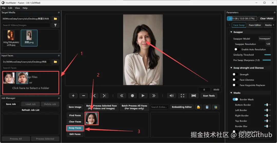Image resolution: width=277 pixels, height=143 pixels.
Task: Enter fullscreen view icon
Action: pyautogui.click(x=183, y=96)
